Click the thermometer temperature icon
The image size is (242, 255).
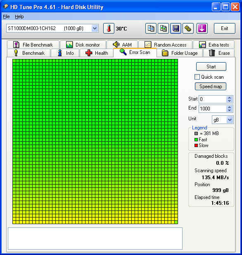click(109, 28)
